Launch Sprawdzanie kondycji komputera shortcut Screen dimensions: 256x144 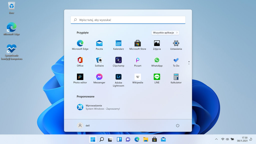point(11,49)
